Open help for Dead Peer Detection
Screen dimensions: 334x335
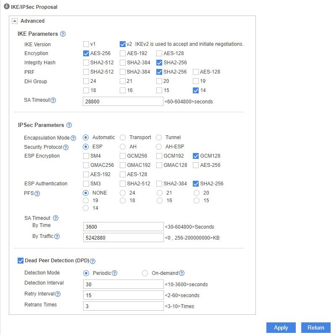(93, 261)
